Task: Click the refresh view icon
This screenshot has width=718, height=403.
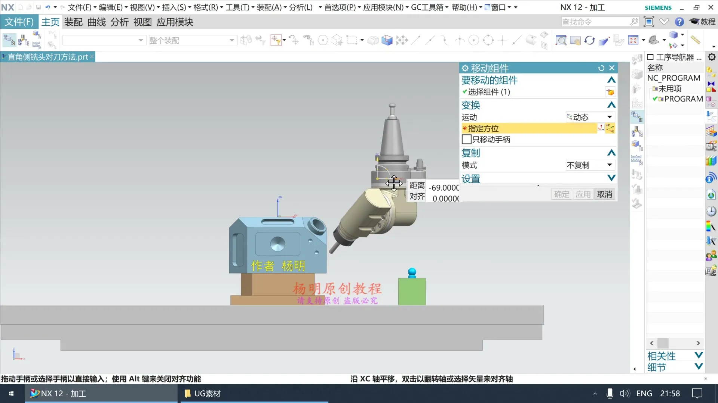Action: (590, 40)
